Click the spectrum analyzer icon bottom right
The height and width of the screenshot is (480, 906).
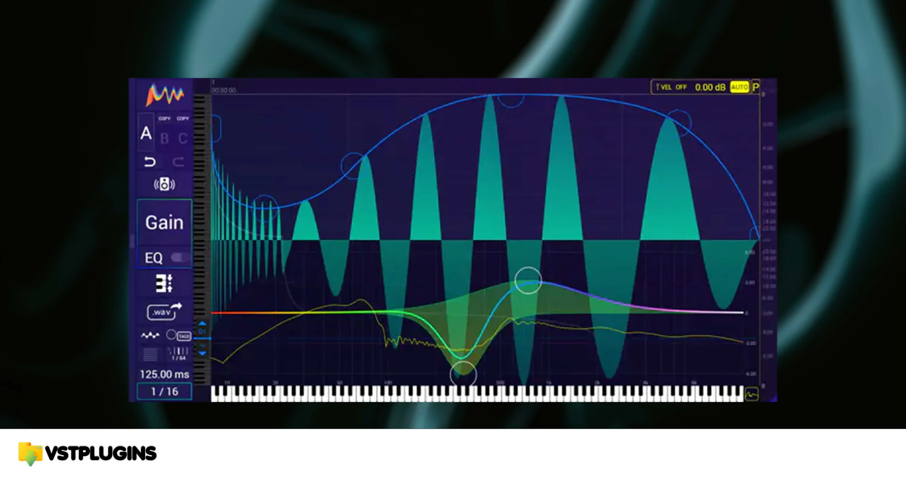click(751, 394)
